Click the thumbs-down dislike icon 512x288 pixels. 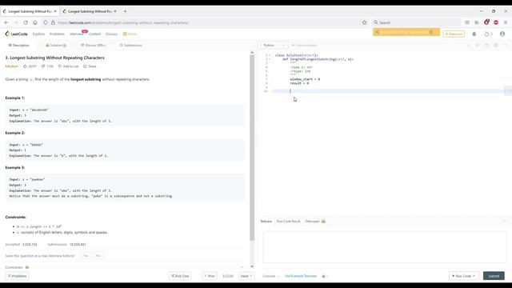43,66
